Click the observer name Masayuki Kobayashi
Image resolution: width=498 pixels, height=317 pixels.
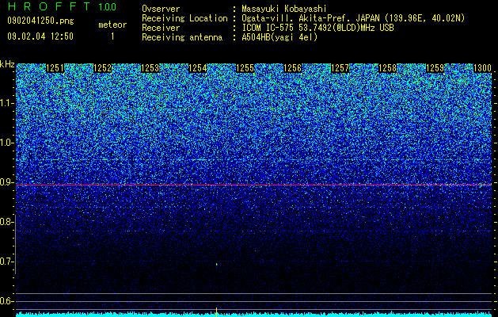[284, 9]
